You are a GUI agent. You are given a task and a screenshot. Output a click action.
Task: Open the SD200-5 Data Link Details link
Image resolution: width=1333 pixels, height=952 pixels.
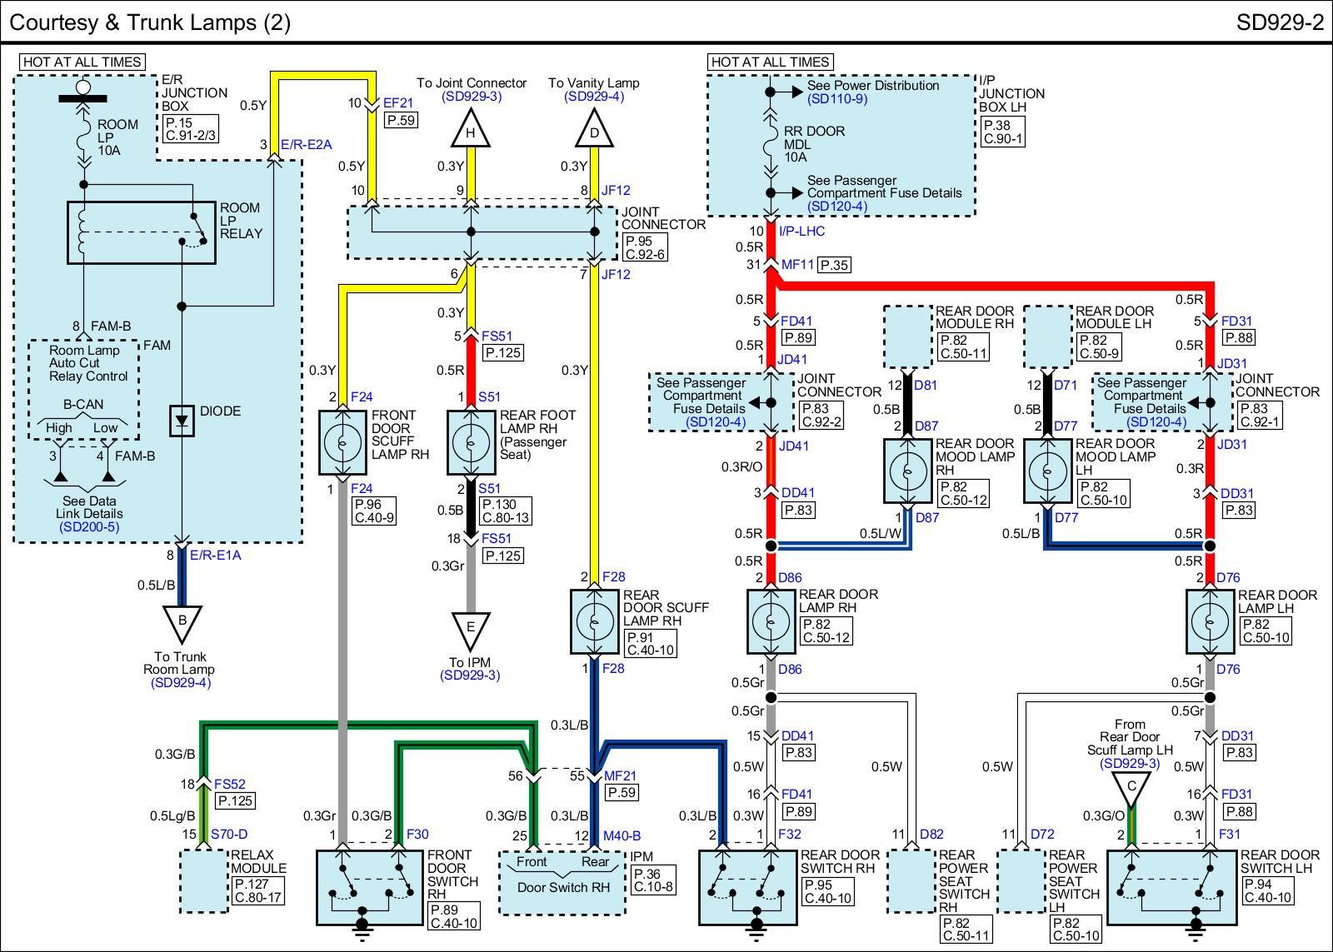(x=89, y=526)
